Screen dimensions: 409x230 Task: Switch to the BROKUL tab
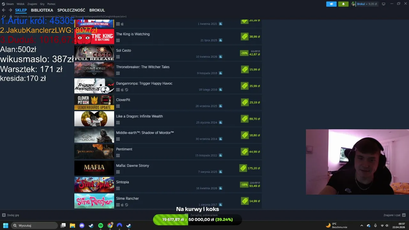point(97,10)
